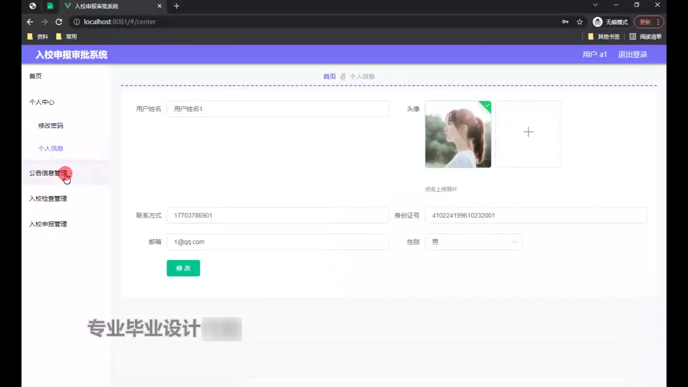The height and width of the screenshot is (387, 688).
Task: Click the green 修改 submit button
Action: coord(183,268)
